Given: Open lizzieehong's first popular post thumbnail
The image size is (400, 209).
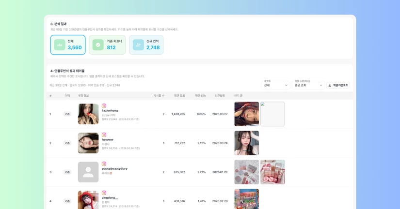Looking at the screenshot, I should pyautogui.click(x=247, y=114).
